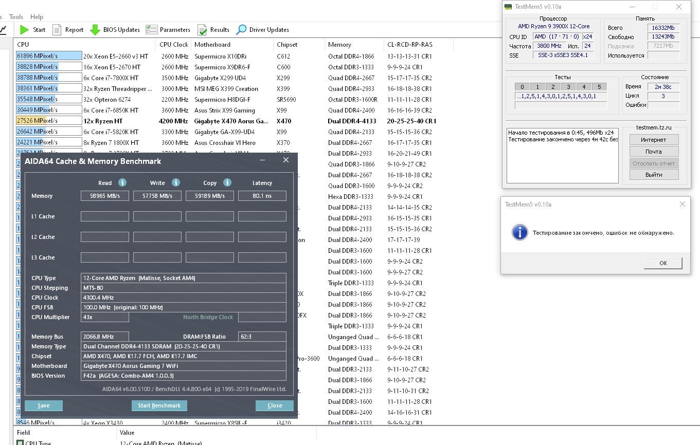The height and width of the screenshot is (445, 700).
Task: Open the Help menu
Action: (x=37, y=17)
